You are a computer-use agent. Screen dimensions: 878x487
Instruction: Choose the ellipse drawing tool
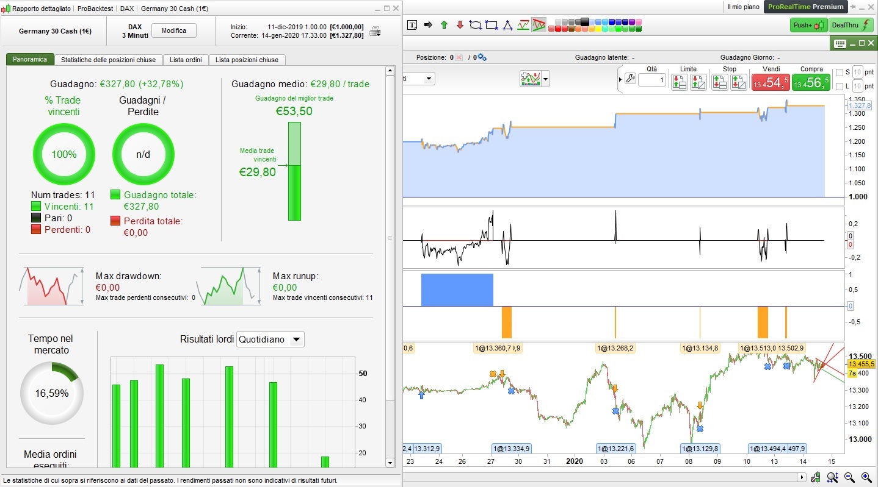click(476, 25)
